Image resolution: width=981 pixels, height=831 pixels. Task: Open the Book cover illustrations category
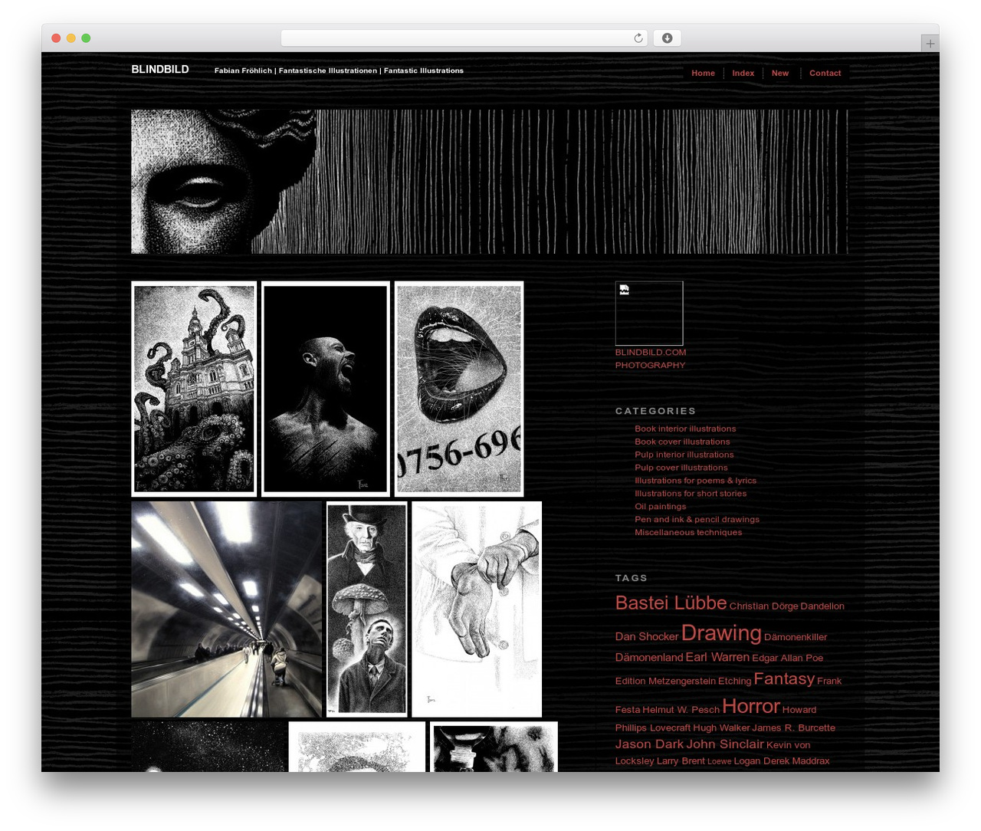click(682, 442)
